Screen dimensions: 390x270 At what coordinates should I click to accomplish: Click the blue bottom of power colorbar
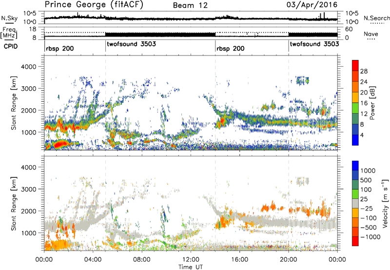[x=355, y=140]
